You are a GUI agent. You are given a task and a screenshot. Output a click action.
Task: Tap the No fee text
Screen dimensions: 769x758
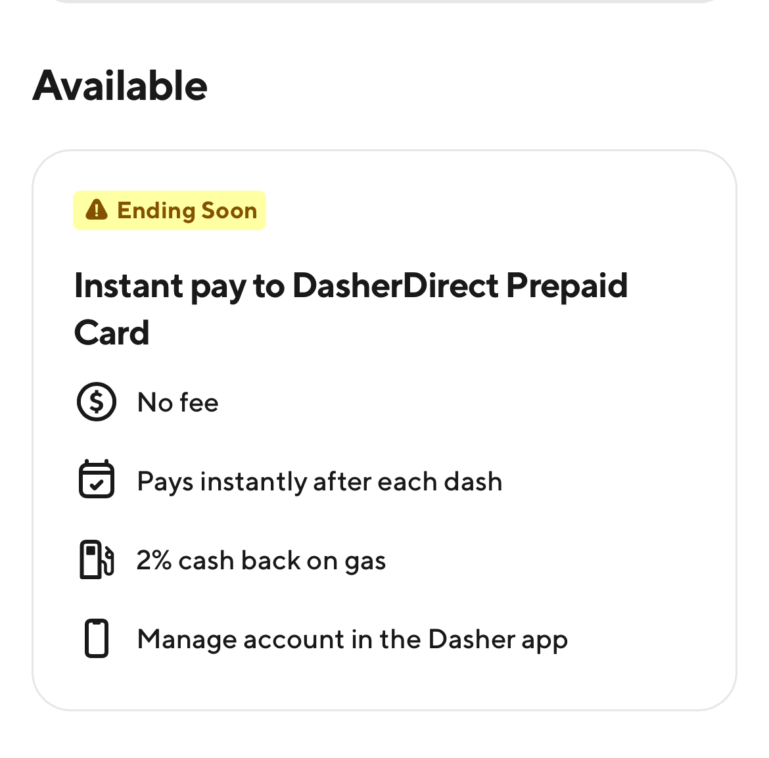[177, 402]
